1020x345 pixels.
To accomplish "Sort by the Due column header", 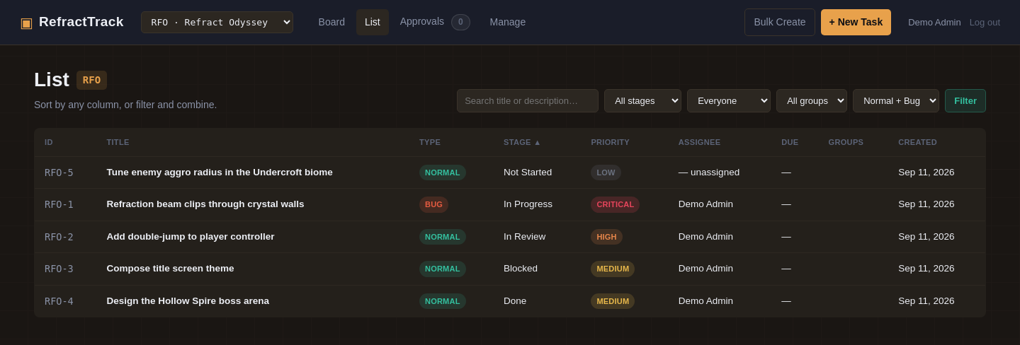I will pos(790,142).
